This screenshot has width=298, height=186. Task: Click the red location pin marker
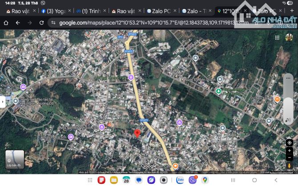[137, 133]
